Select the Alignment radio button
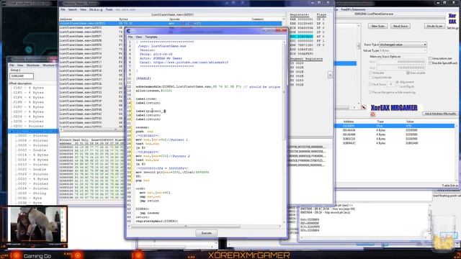 pos(398,82)
